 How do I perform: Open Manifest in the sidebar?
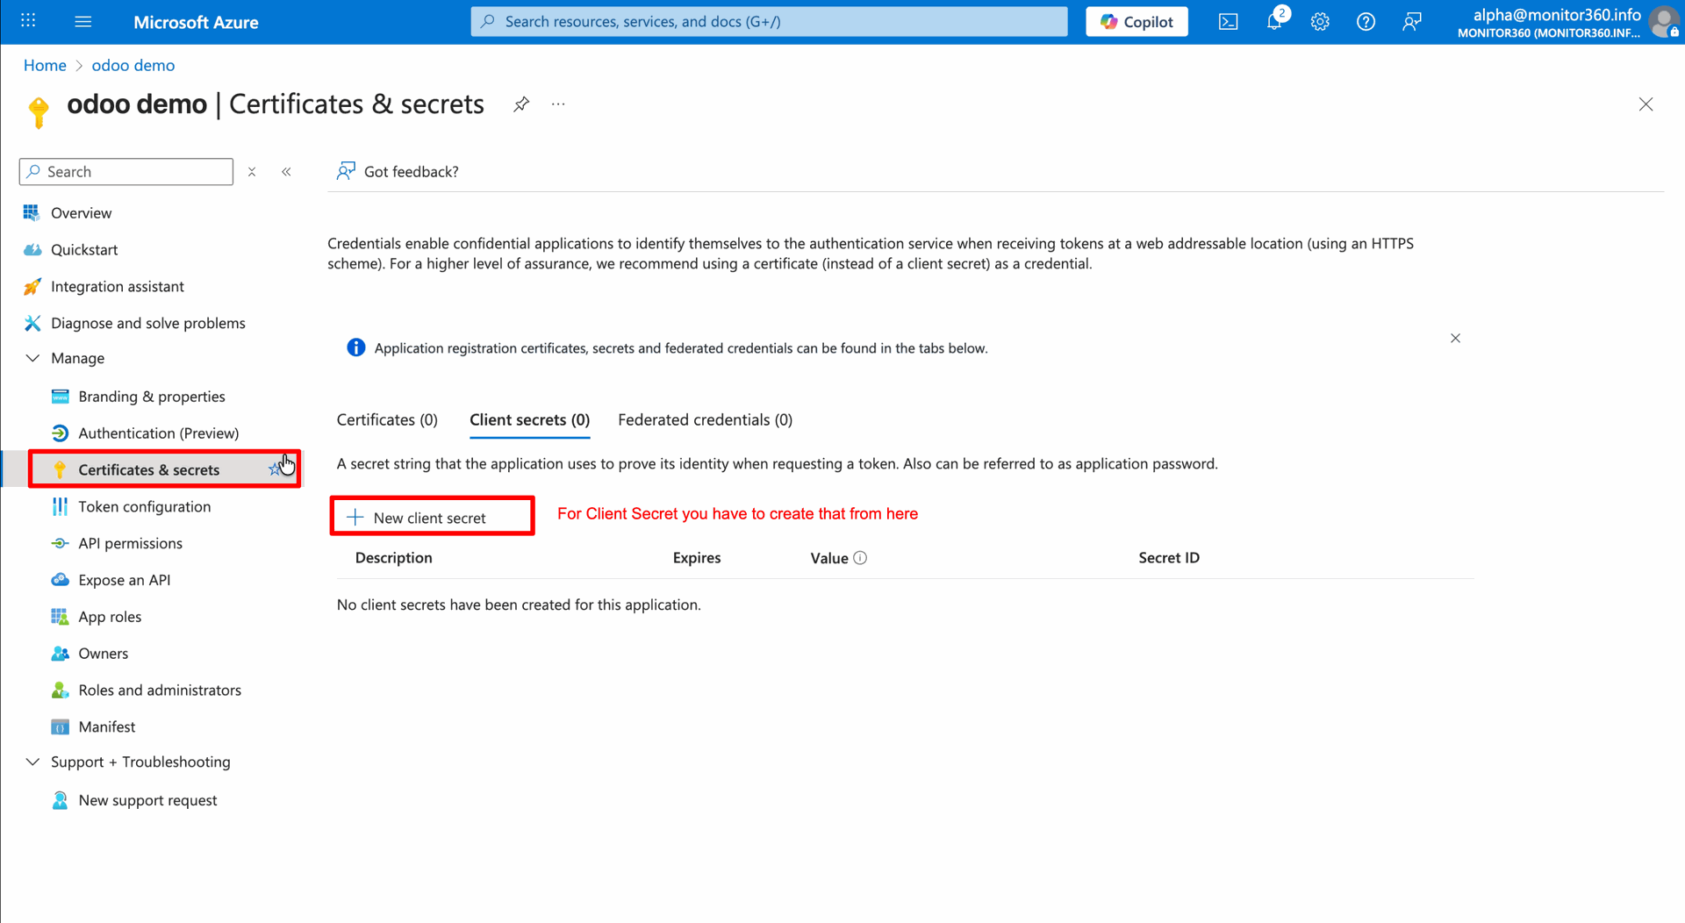107,727
